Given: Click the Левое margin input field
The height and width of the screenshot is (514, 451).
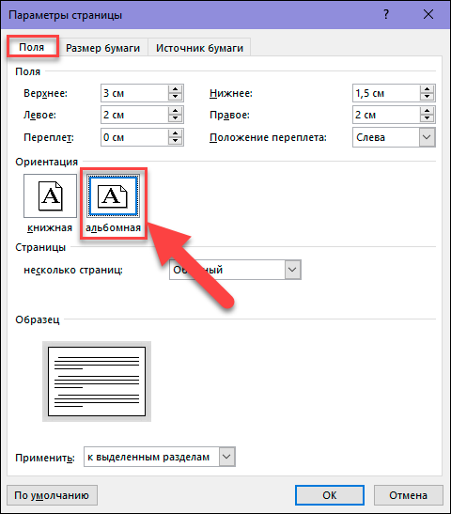Looking at the screenshot, I should pyautogui.click(x=134, y=115).
